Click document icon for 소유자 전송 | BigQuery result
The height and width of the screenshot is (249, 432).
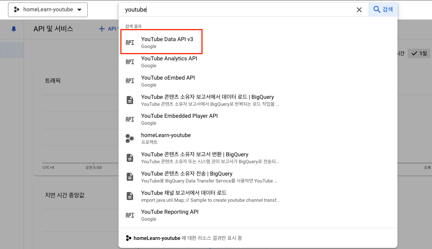(130, 177)
